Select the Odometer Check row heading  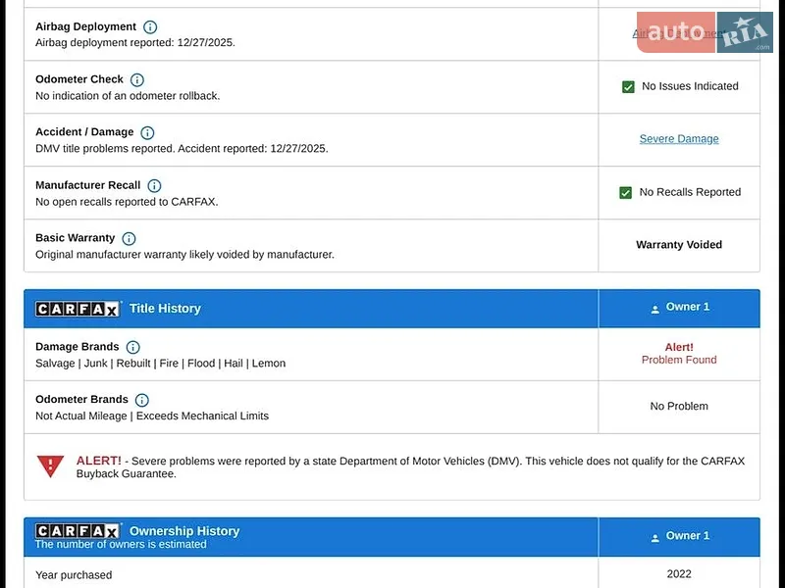coord(79,79)
